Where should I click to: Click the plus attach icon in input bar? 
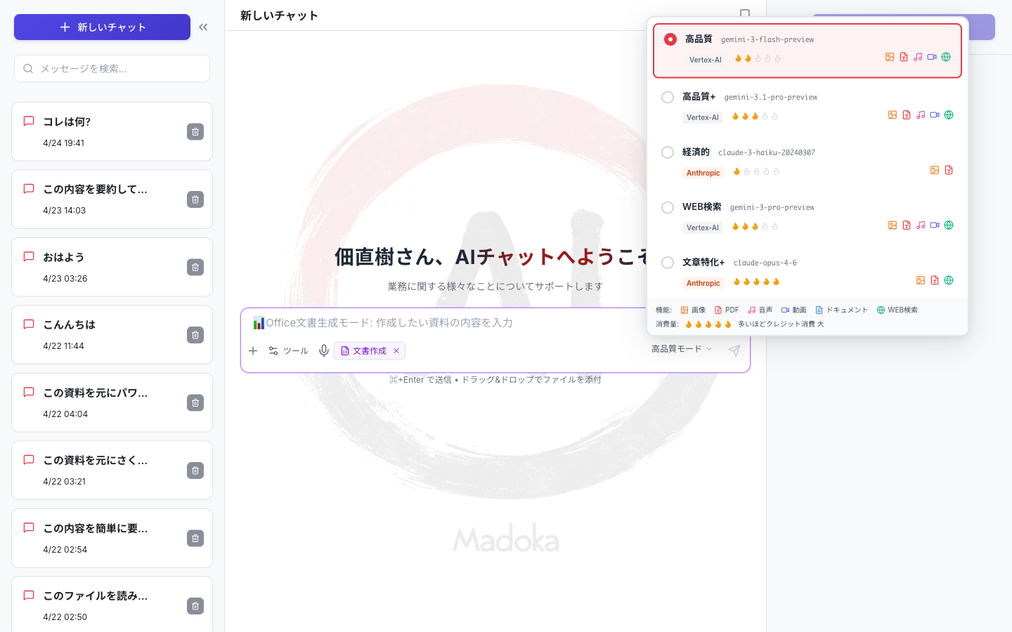253,350
